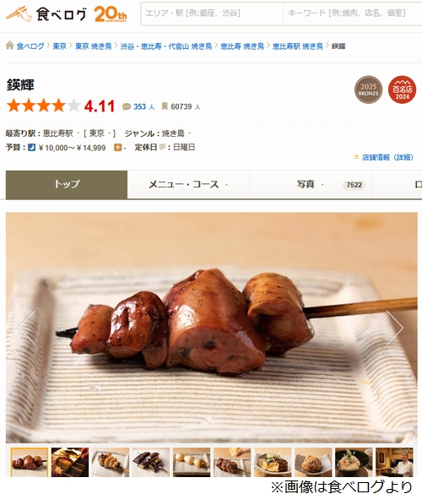422x494 pixels.
Task: Select the トップ tab
Action: (x=67, y=185)
